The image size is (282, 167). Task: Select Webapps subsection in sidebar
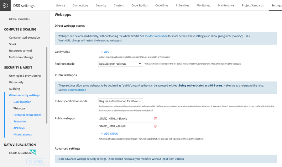click(19, 108)
